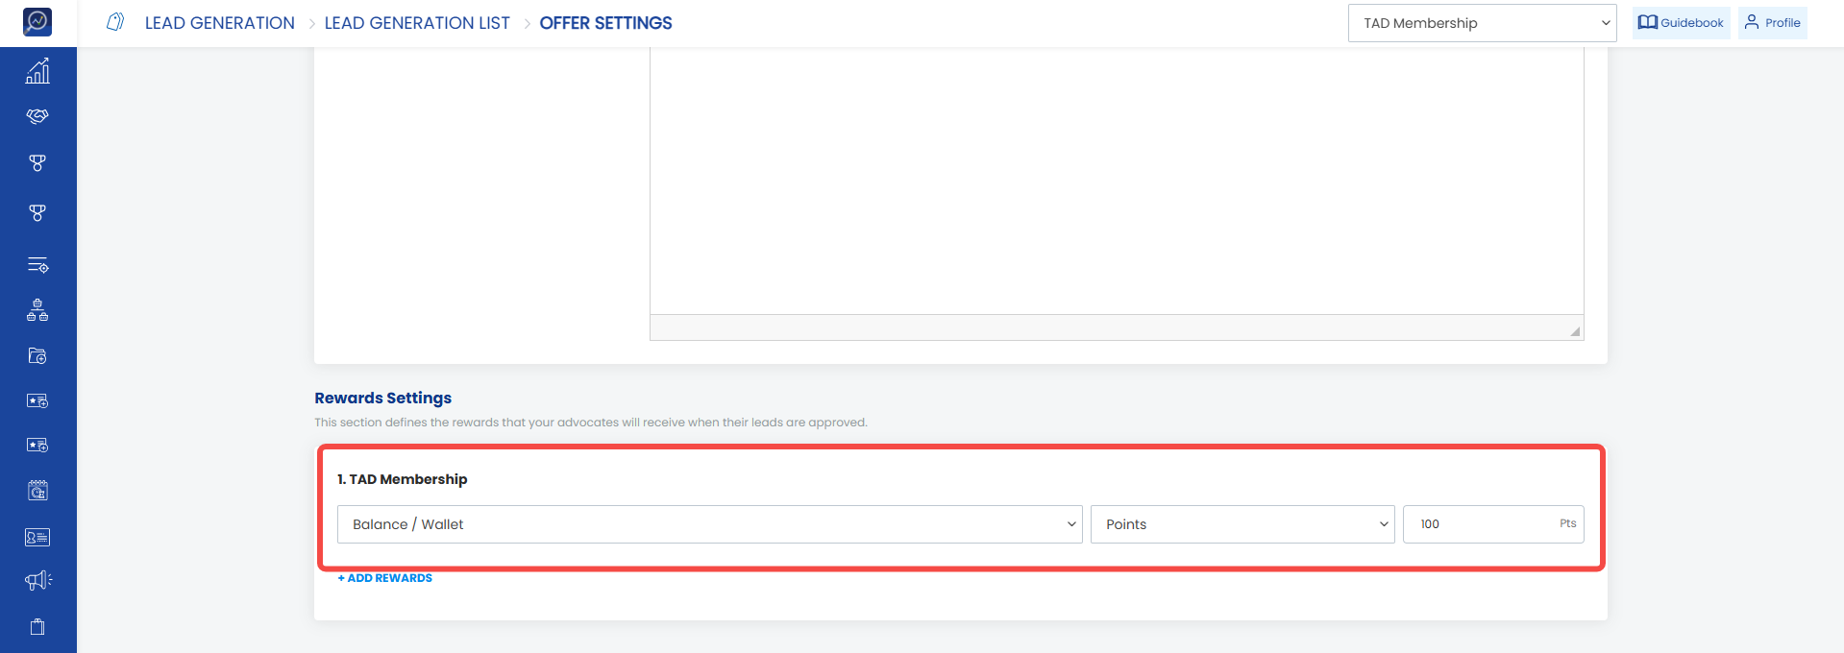This screenshot has width=1844, height=653.
Task: Click the rewards section description text
Action: click(x=591, y=423)
